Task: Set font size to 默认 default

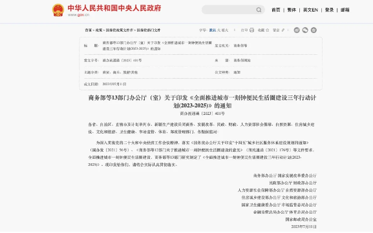Action: (x=213, y=30)
